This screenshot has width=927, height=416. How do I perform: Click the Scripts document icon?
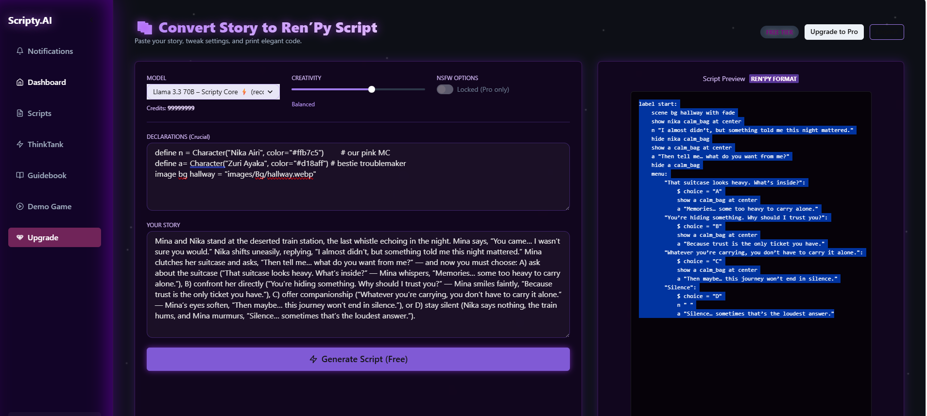coord(20,113)
